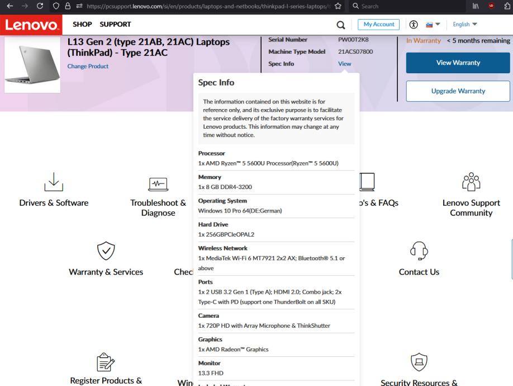Click the Windows 10 Pro 64 value

[x=240, y=211]
